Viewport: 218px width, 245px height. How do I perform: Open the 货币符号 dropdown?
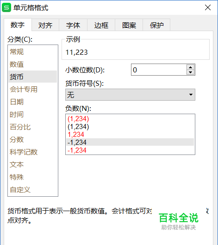coord(130,95)
